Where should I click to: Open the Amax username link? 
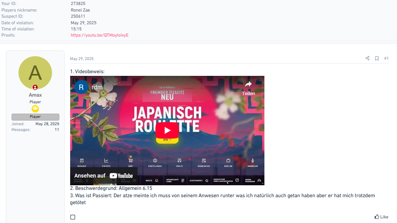pyautogui.click(x=35, y=95)
